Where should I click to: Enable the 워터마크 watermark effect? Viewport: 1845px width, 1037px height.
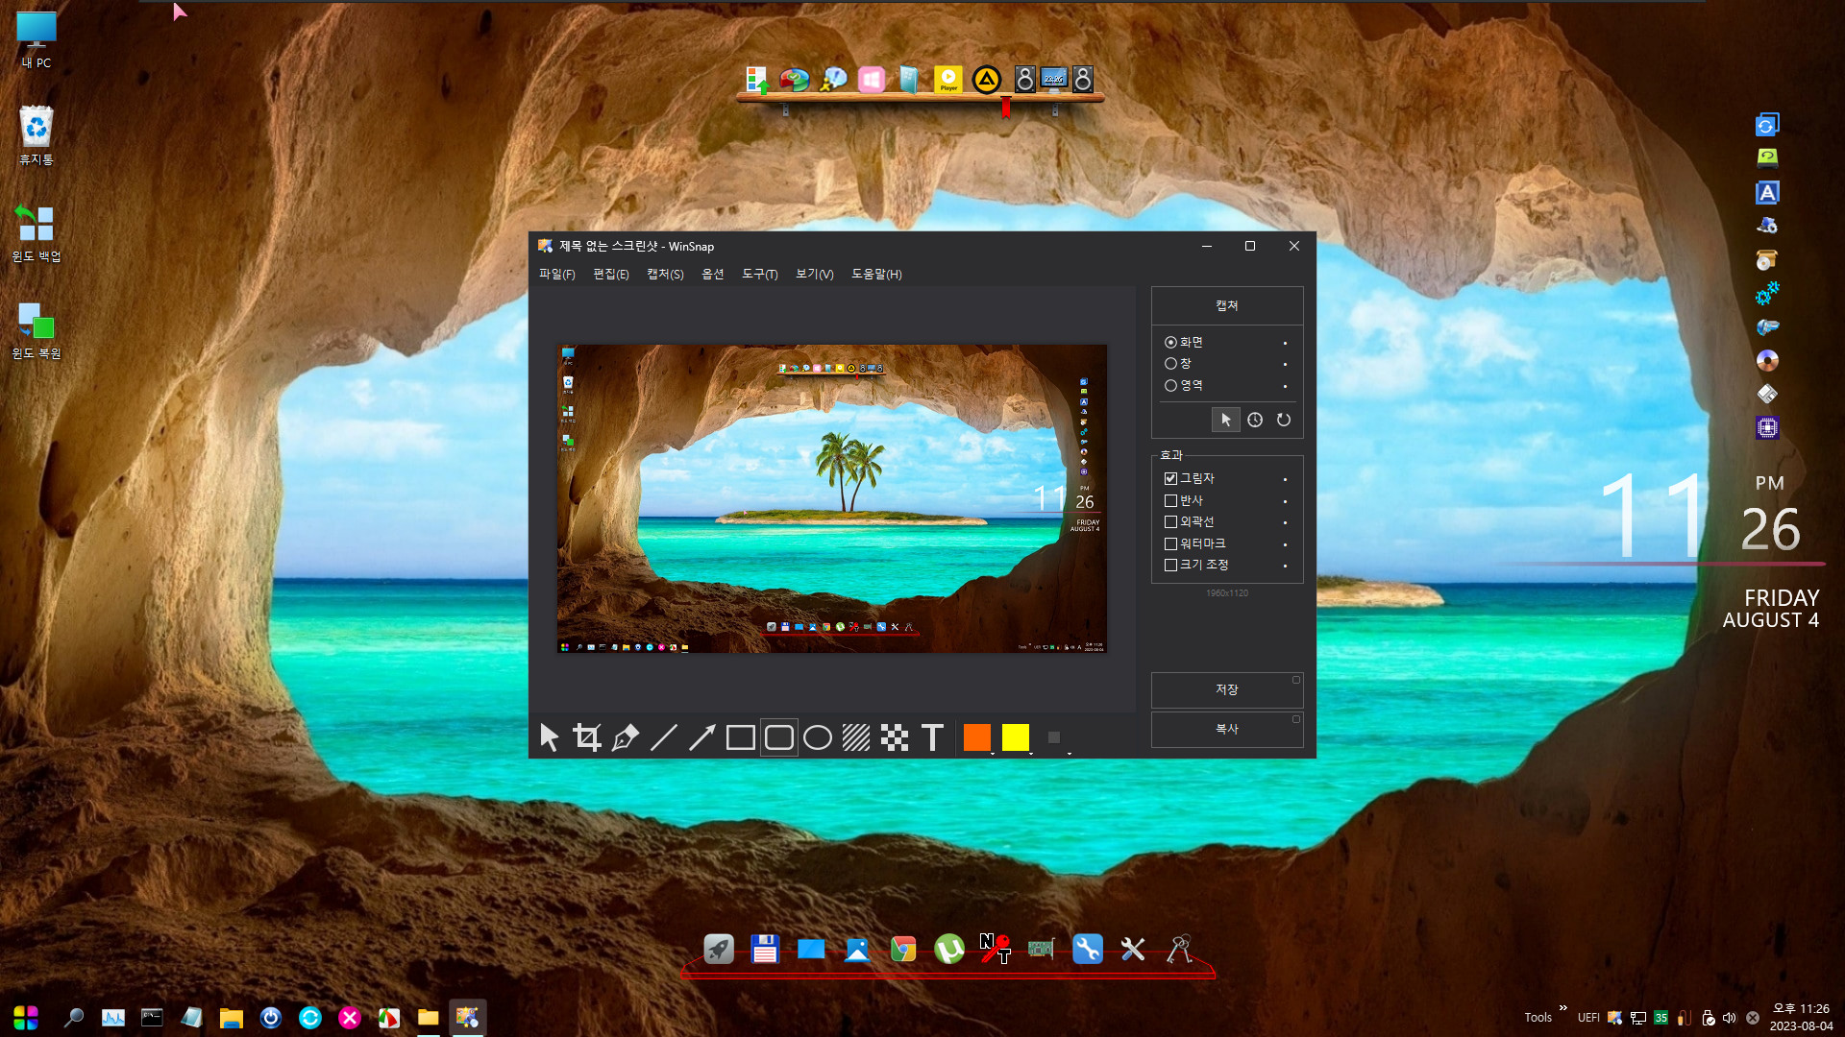click(1170, 543)
